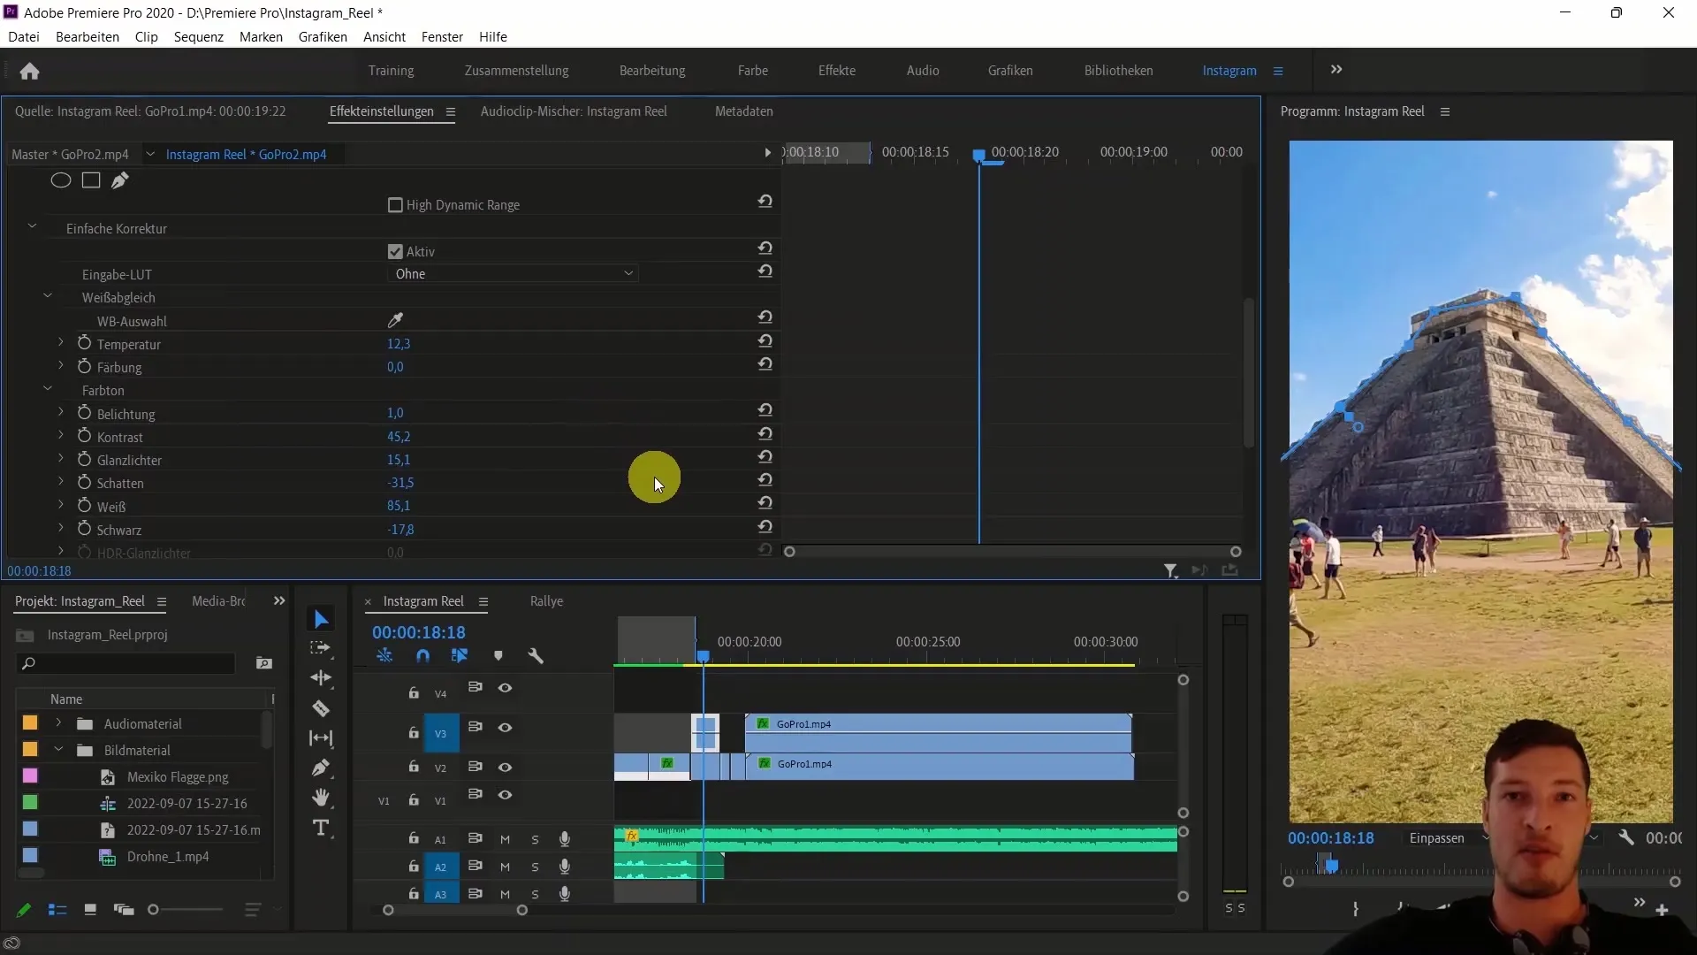Expand the Farbton settings group
1697x955 pixels.
[x=48, y=389]
